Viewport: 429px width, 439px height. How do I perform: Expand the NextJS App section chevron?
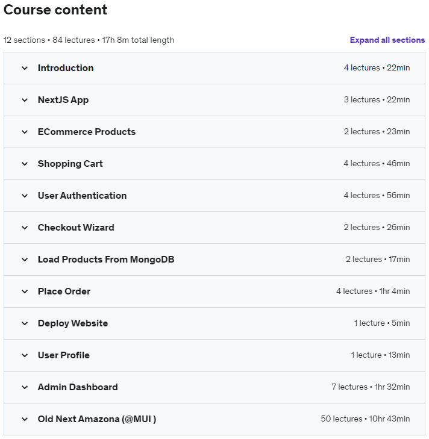click(x=25, y=100)
